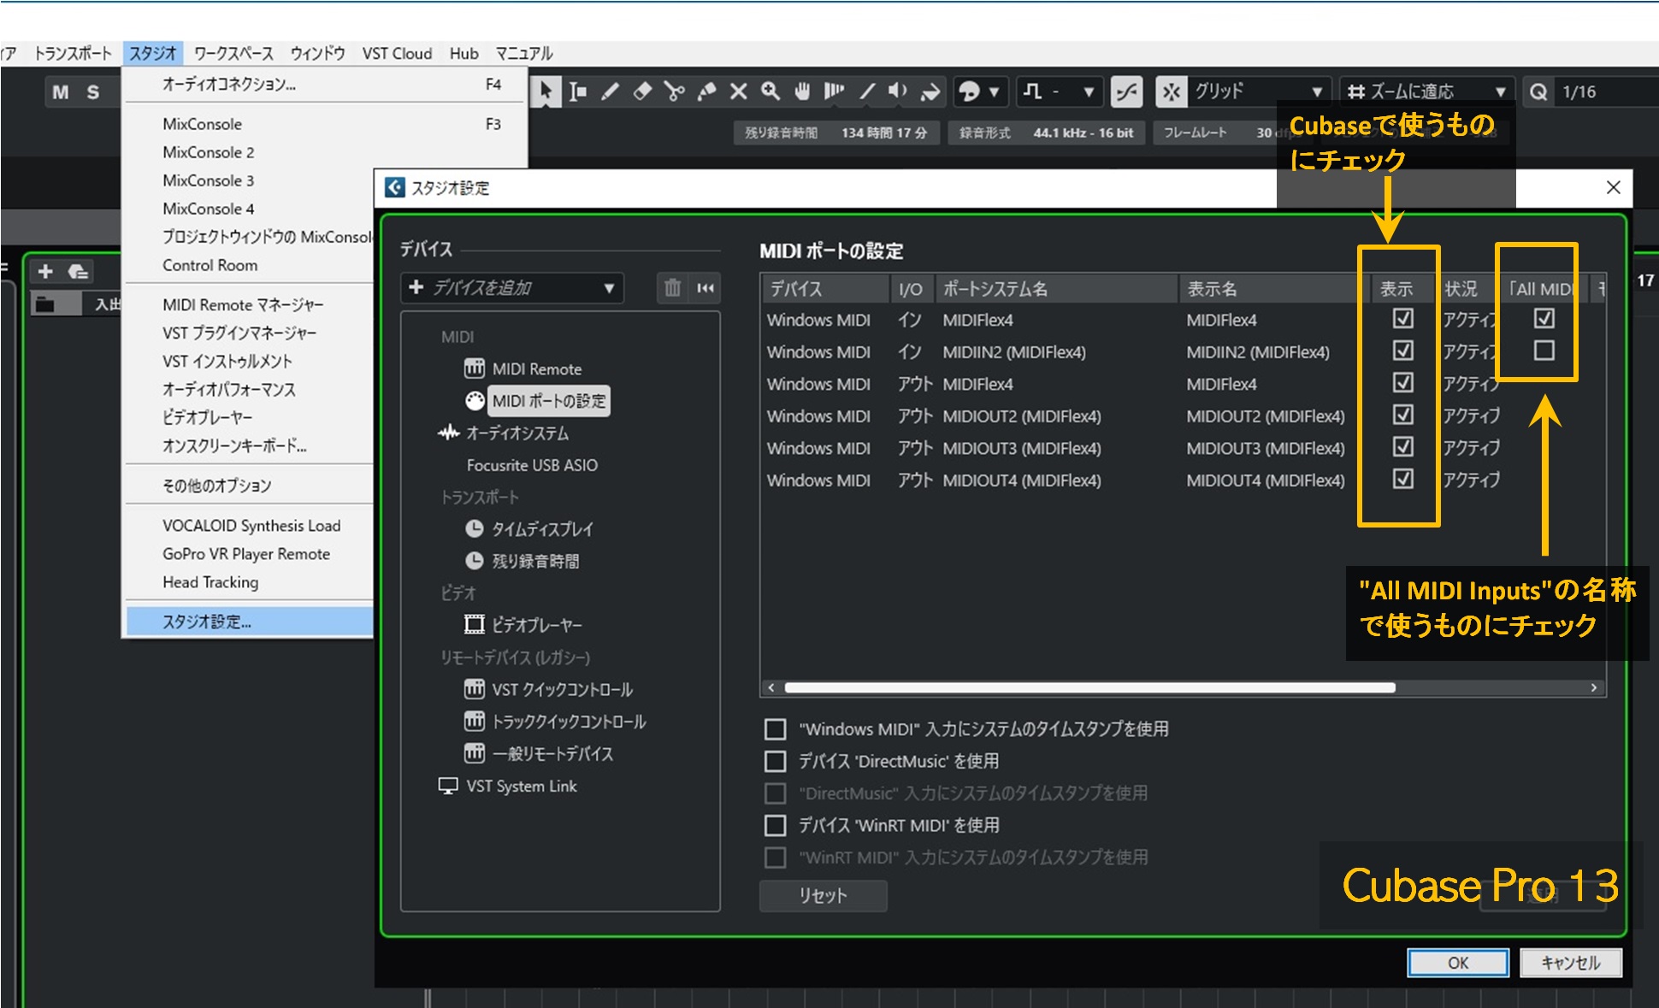The height and width of the screenshot is (1008, 1659).
Task: Select VST System Link tree item
Action: (521, 786)
